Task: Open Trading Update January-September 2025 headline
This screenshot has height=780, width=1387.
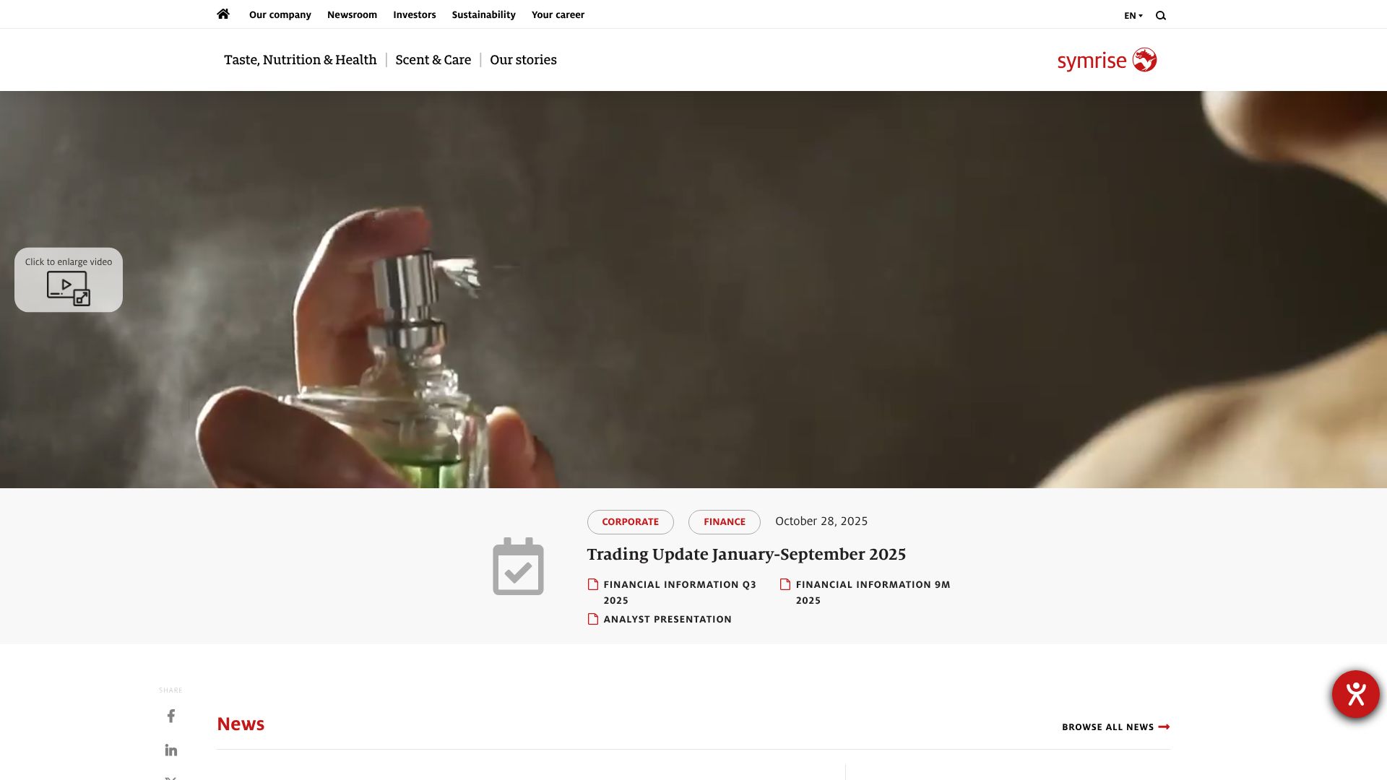Action: tap(746, 554)
